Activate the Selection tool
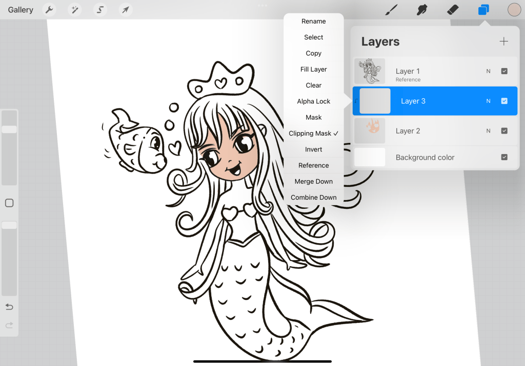The height and width of the screenshot is (366, 525). (100, 10)
